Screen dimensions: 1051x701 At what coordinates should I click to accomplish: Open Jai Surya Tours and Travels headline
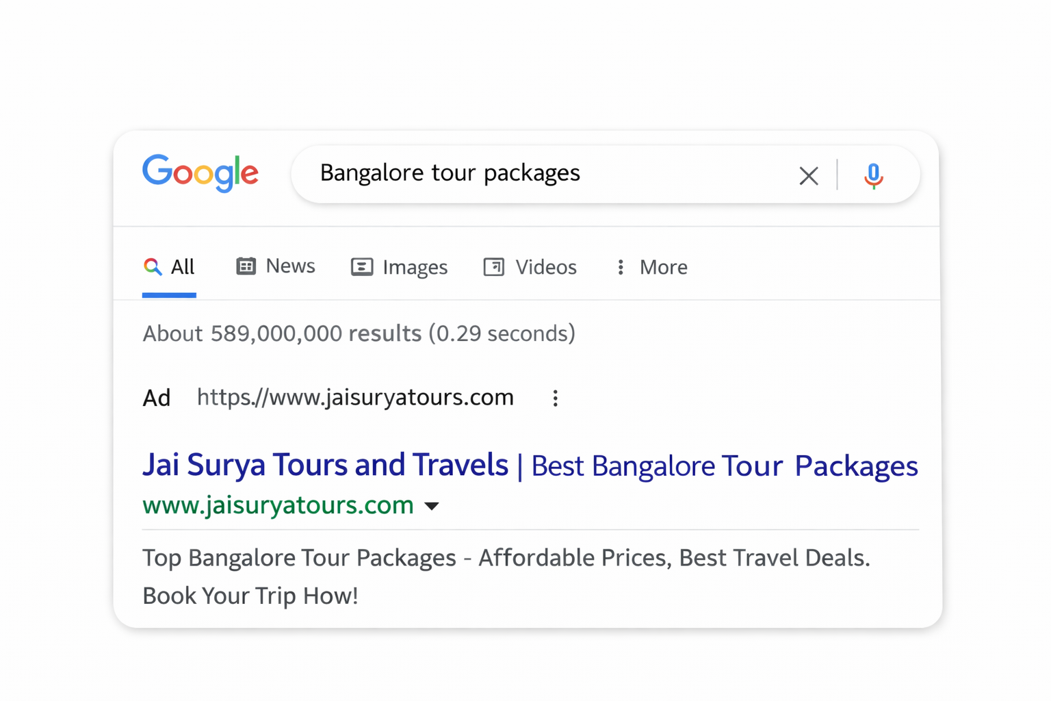coord(325,465)
